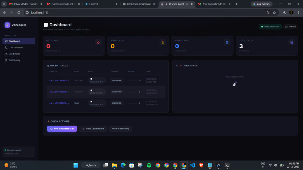The image size is (303, 170).
Task: Click the Cold Leads snowflake icon
Action: point(227,42)
